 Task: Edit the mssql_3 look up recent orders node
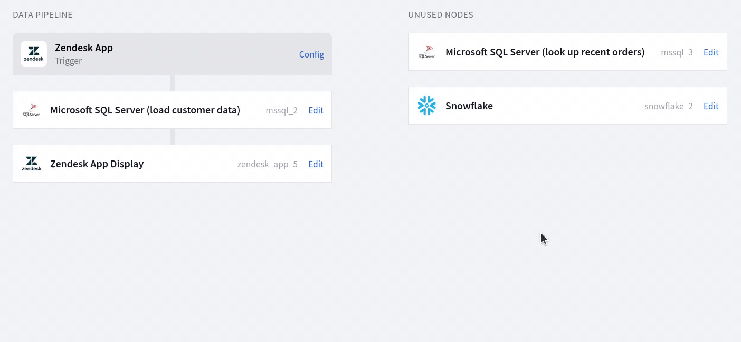711,52
